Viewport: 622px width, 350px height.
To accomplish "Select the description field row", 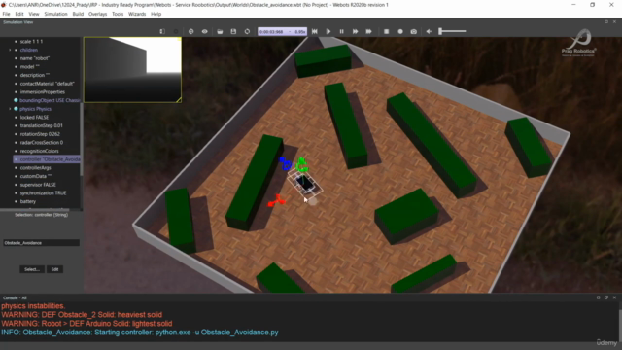I will [x=35, y=75].
